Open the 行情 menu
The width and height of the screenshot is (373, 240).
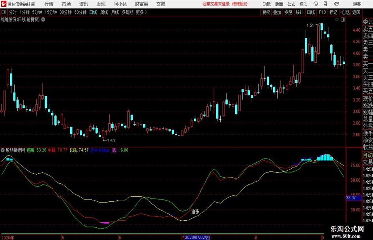point(49,4)
